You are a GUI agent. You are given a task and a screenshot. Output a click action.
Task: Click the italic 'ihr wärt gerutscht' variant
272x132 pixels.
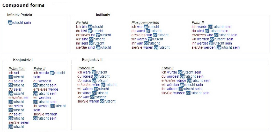coord(92,97)
